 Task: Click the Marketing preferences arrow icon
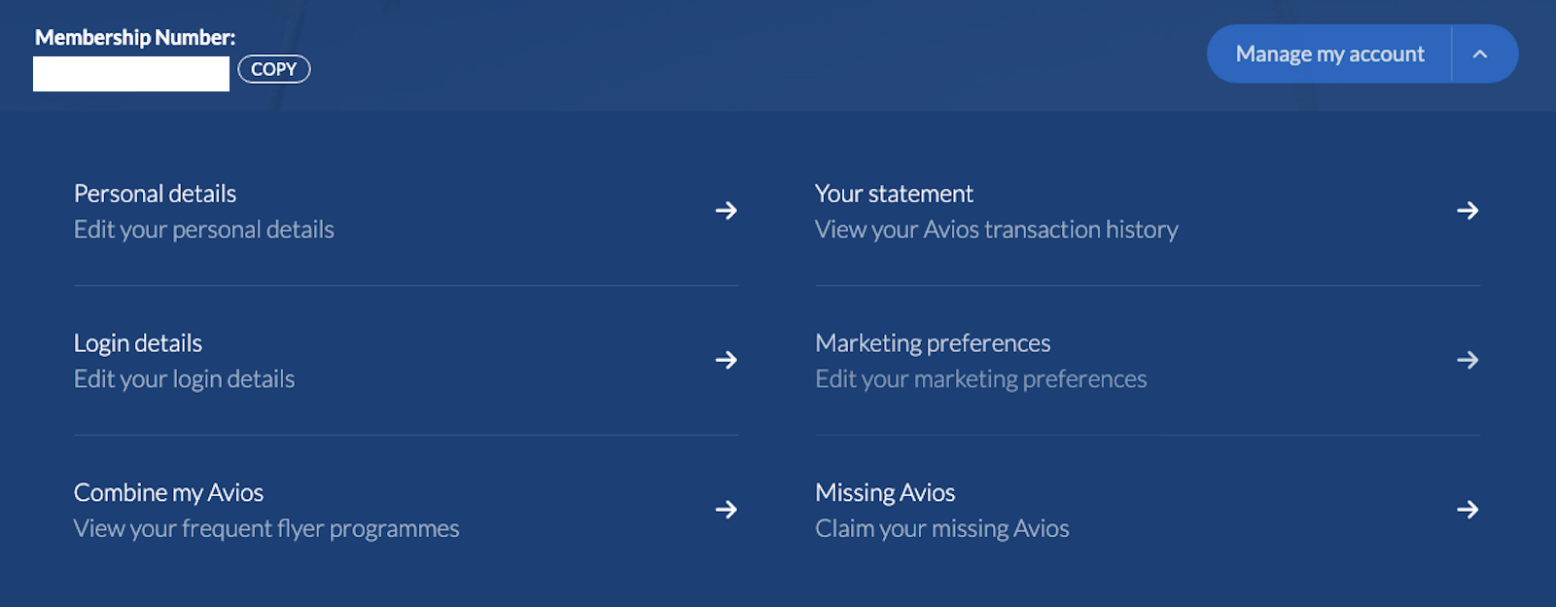tap(1469, 360)
